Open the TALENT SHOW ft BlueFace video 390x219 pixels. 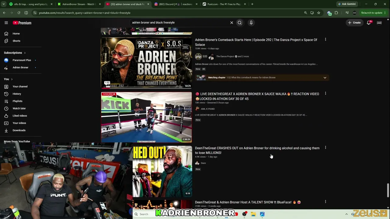(248, 202)
